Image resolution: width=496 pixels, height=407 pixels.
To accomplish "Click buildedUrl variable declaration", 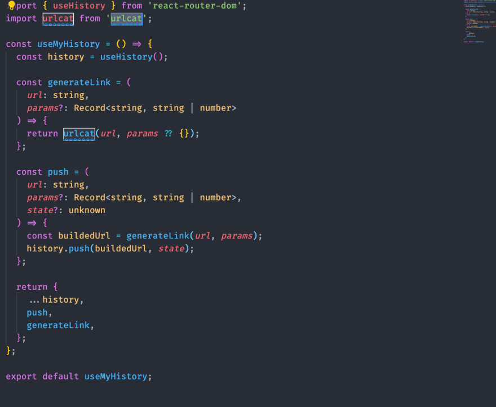I will point(84,236).
